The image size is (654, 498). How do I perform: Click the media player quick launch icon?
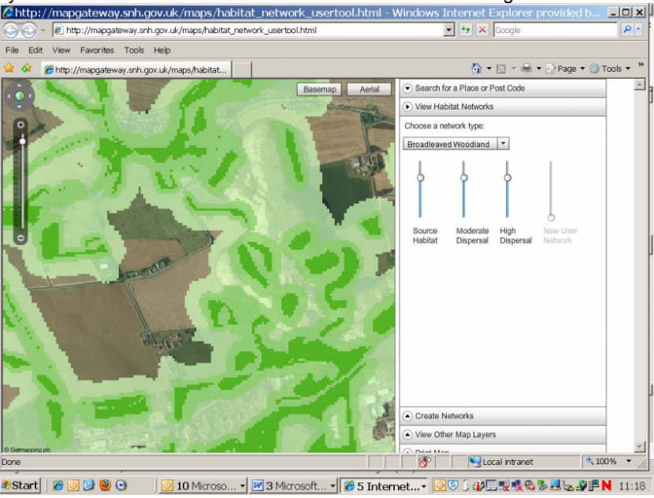(121, 485)
